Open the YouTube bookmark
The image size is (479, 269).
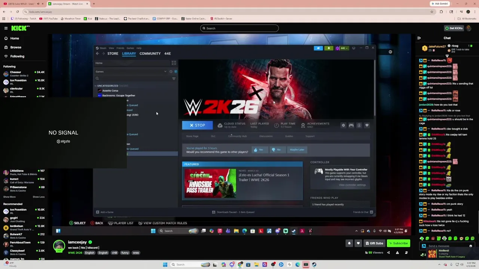pyautogui.click(x=49, y=18)
